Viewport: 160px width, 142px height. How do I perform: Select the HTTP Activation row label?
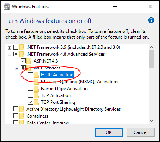(57, 75)
